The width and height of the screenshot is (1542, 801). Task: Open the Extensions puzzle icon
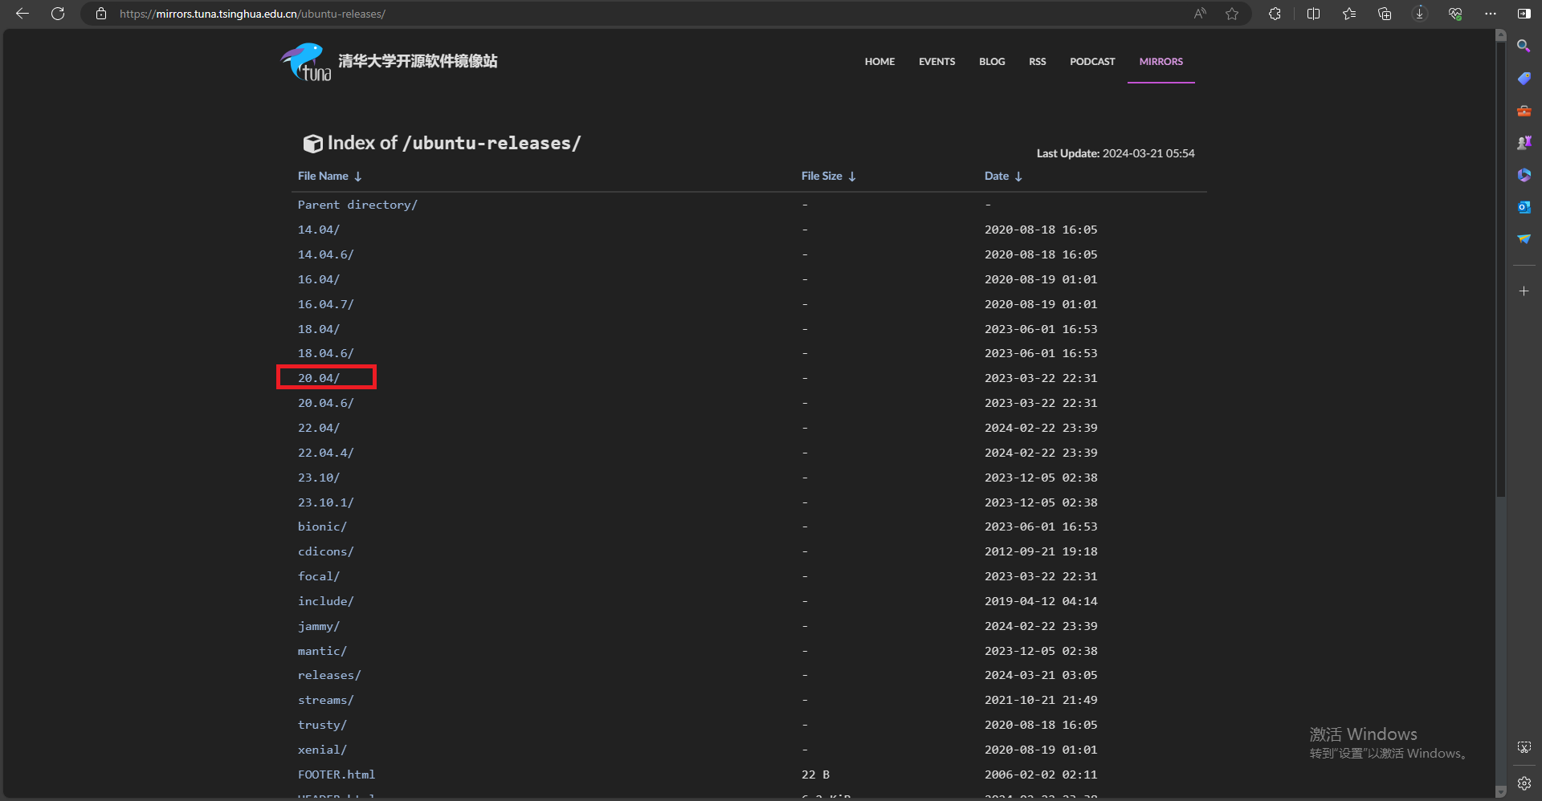(1275, 14)
